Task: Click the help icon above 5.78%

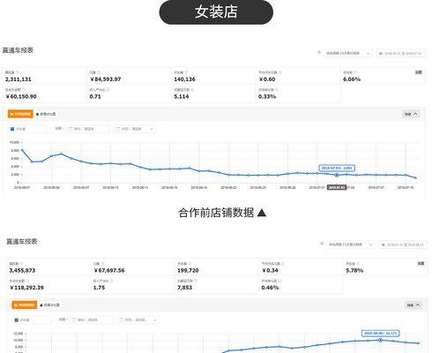Action: (358, 264)
